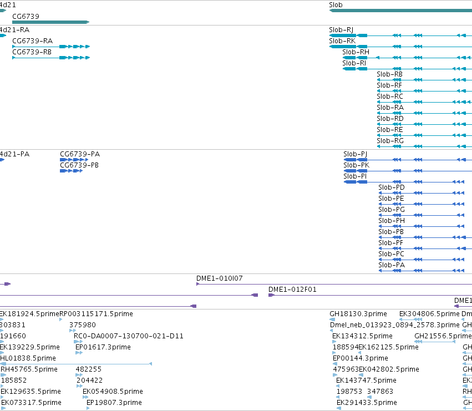Click RP003115171.5prime label
The height and width of the screenshot is (411, 472).
point(97,314)
